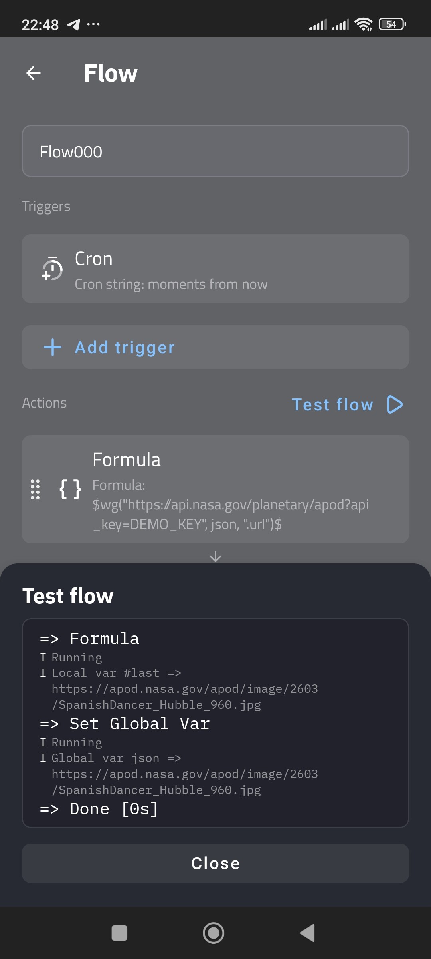Image resolution: width=431 pixels, height=959 pixels.
Task: Tap the Test flow log output box
Action: (x=215, y=722)
